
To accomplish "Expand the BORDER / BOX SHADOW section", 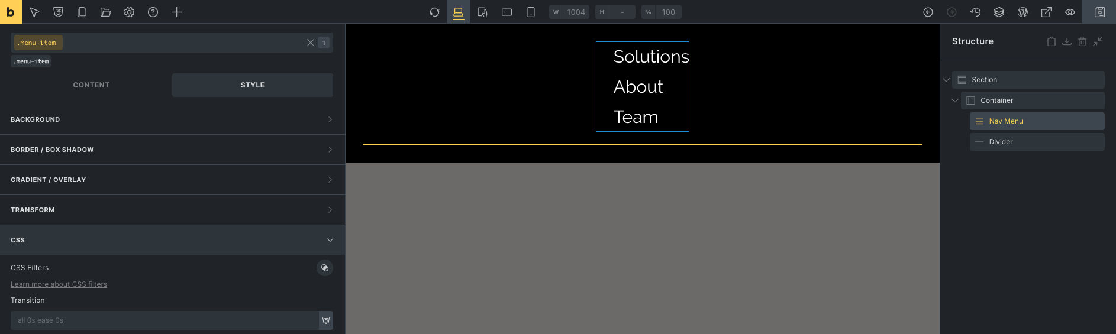I will tap(172, 150).
